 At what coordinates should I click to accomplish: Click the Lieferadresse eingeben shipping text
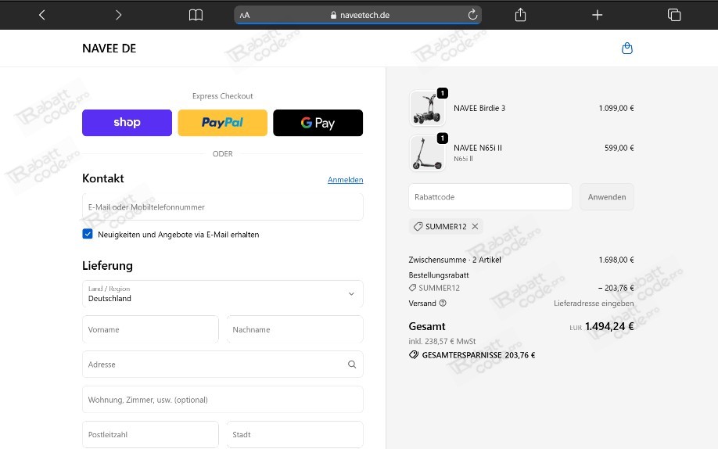click(x=594, y=304)
